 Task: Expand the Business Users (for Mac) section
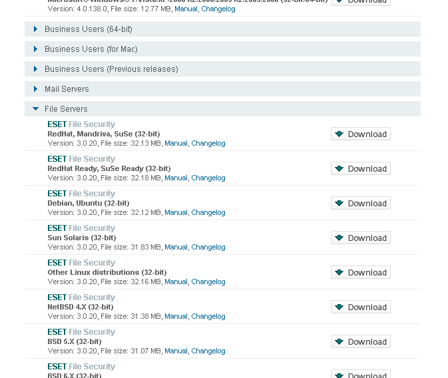222,49
